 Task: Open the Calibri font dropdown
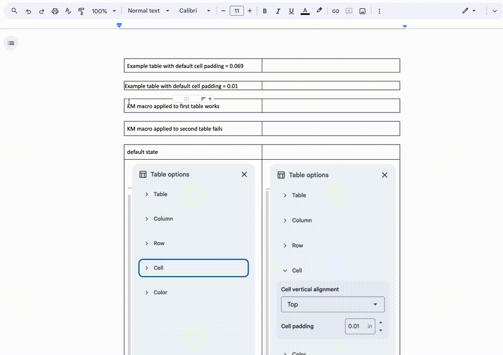point(195,11)
